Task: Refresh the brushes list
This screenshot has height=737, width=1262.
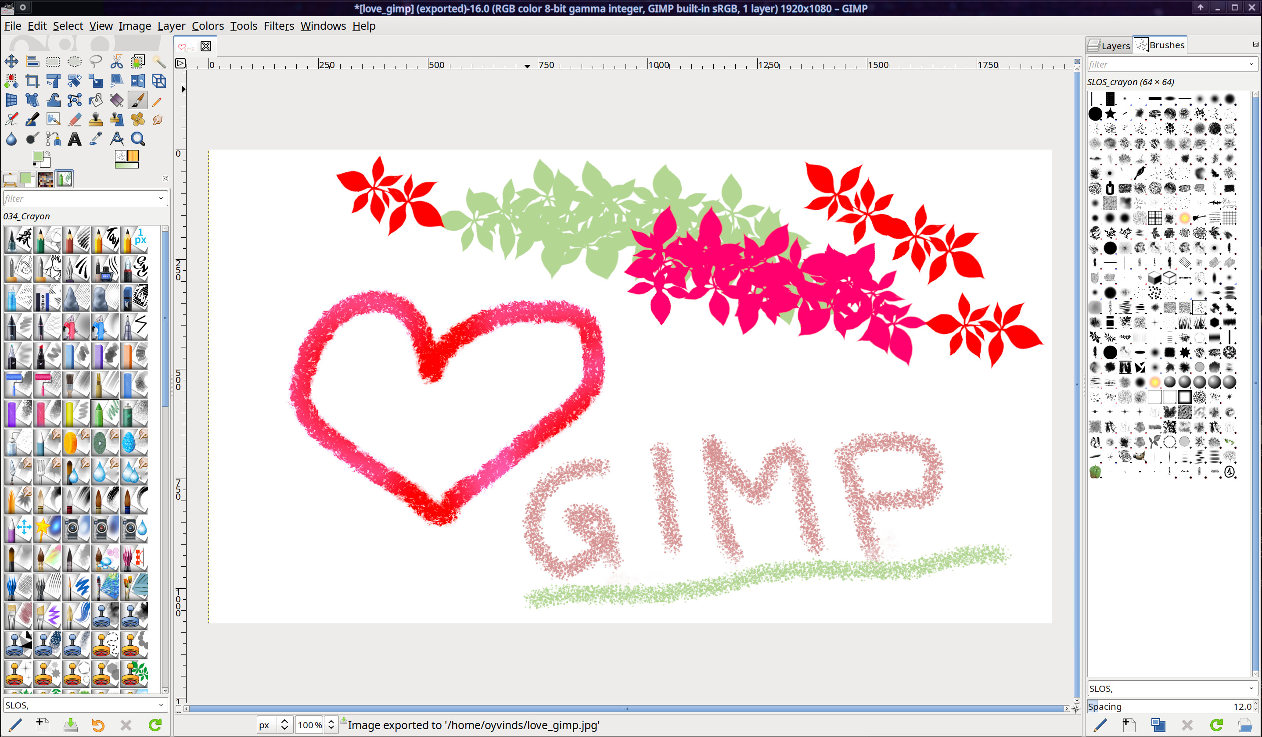Action: coord(1216,725)
